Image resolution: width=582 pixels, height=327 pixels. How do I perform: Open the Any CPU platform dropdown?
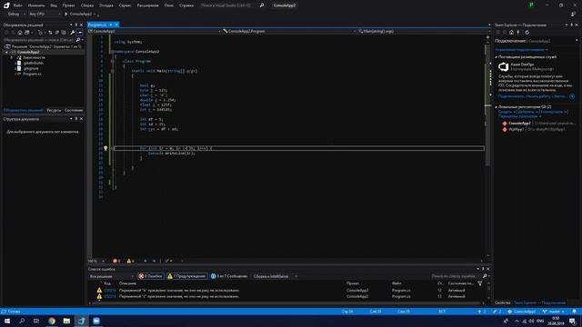(45, 15)
